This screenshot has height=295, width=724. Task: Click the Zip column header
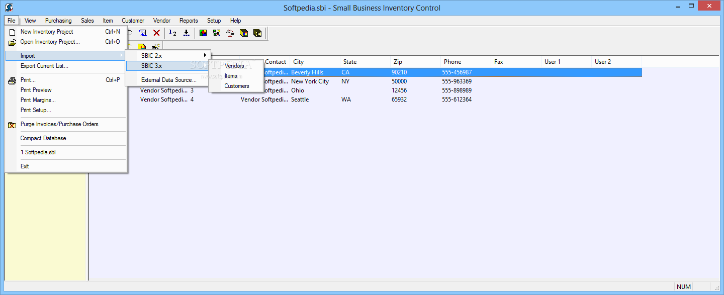[x=415, y=62]
